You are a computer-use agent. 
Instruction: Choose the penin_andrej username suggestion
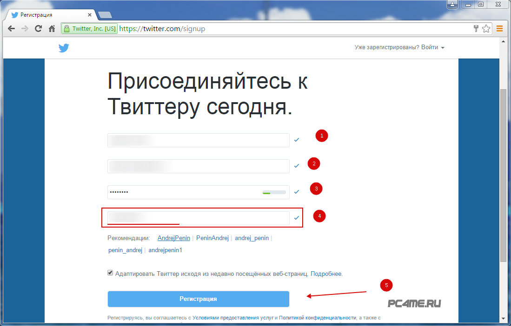125,250
